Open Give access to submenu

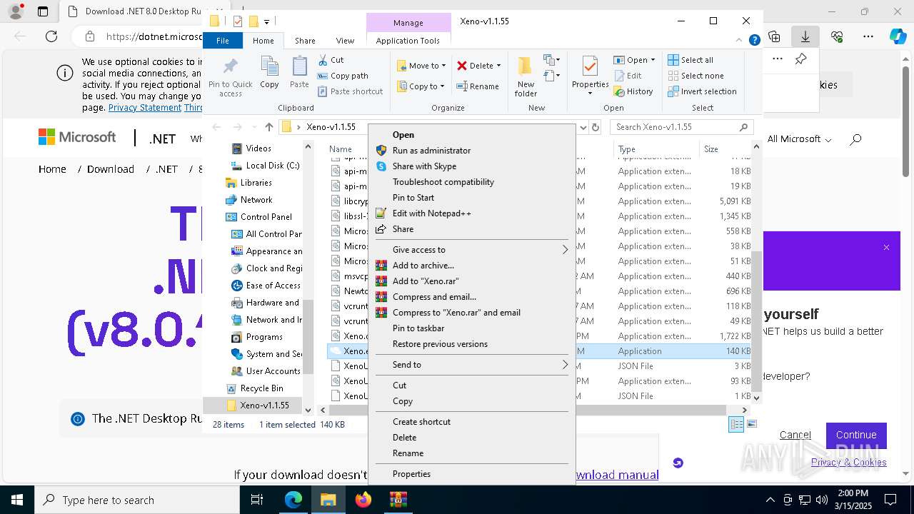(471, 250)
